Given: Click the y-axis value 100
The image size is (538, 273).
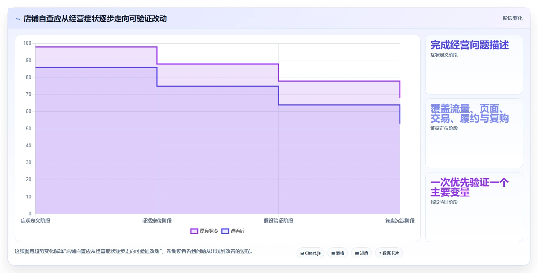Looking at the screenshot, I should point(27,43).
